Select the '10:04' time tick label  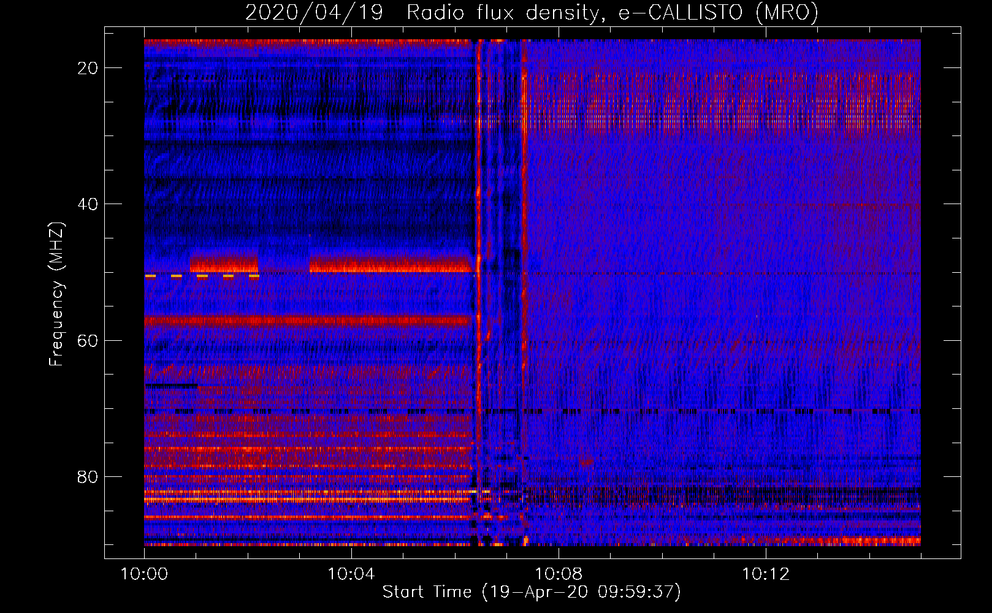point(351,574)
